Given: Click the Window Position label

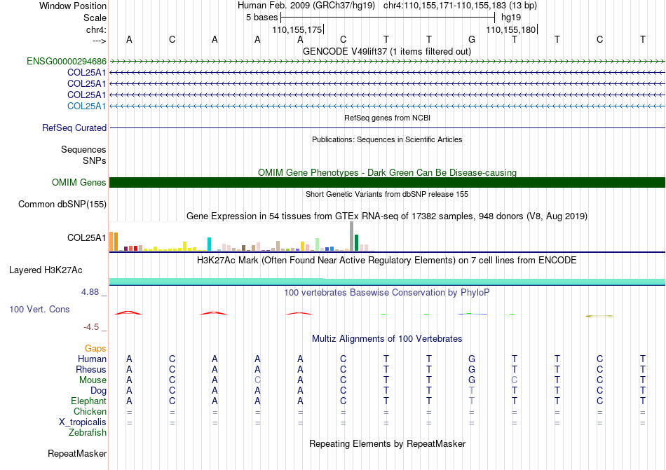Looking at the screenshot, I should tap(73, 6).
